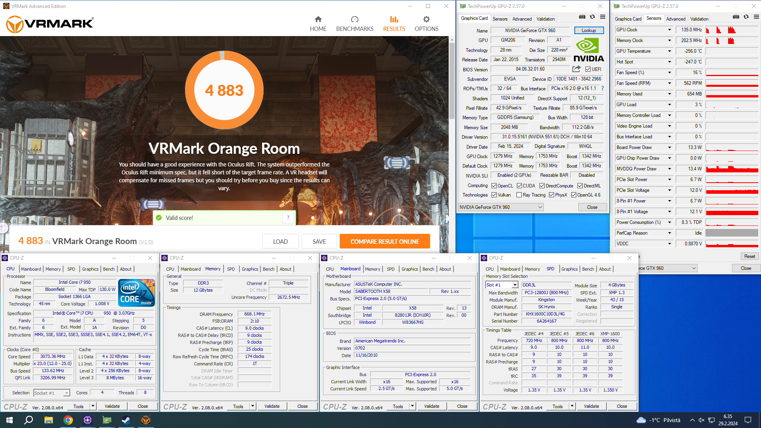Click LOAD result button

tap(280, 241)
